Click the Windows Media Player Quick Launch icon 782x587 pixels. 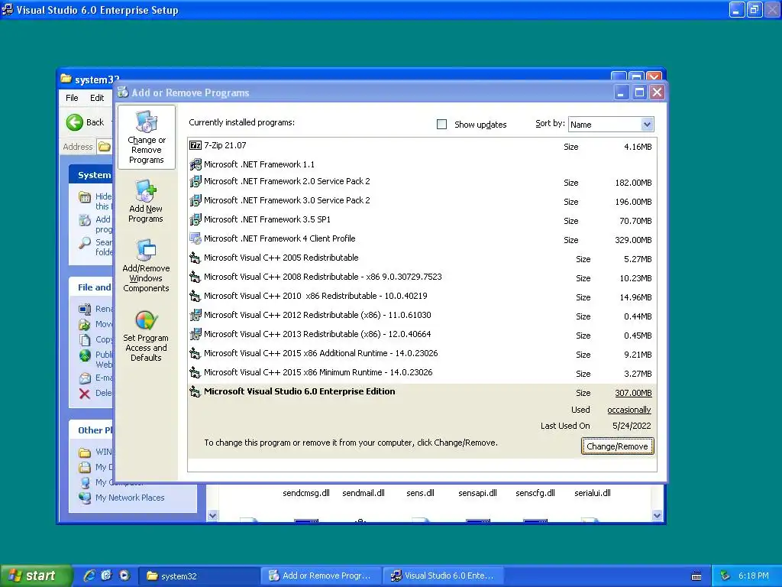(x=124, y=576)
